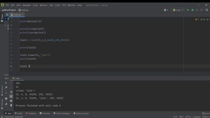Screen dimensions: 210x118
Task: Open the Favorites sidebar tab
Action: coord(2,104)
